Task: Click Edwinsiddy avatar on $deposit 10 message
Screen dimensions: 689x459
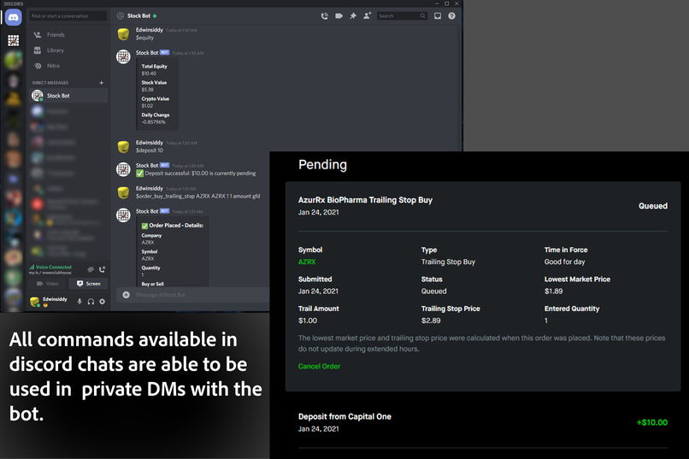Action: coord(123,147)
